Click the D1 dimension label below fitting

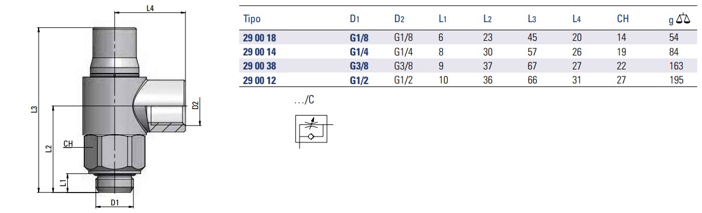[115, 202]
